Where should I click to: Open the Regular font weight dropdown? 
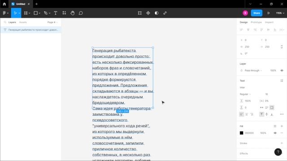tap(245, 94)
